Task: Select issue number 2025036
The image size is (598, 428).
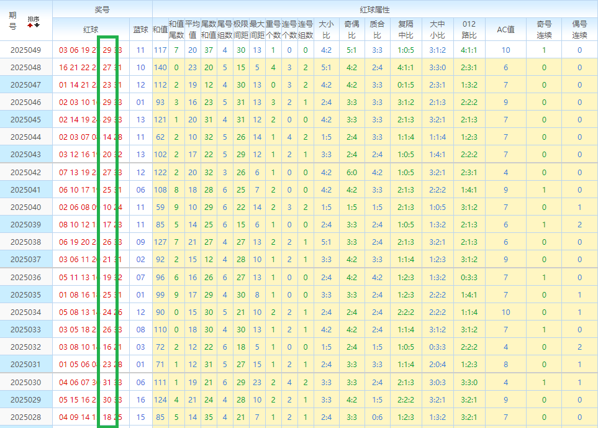Action: (x=25, y=277)
